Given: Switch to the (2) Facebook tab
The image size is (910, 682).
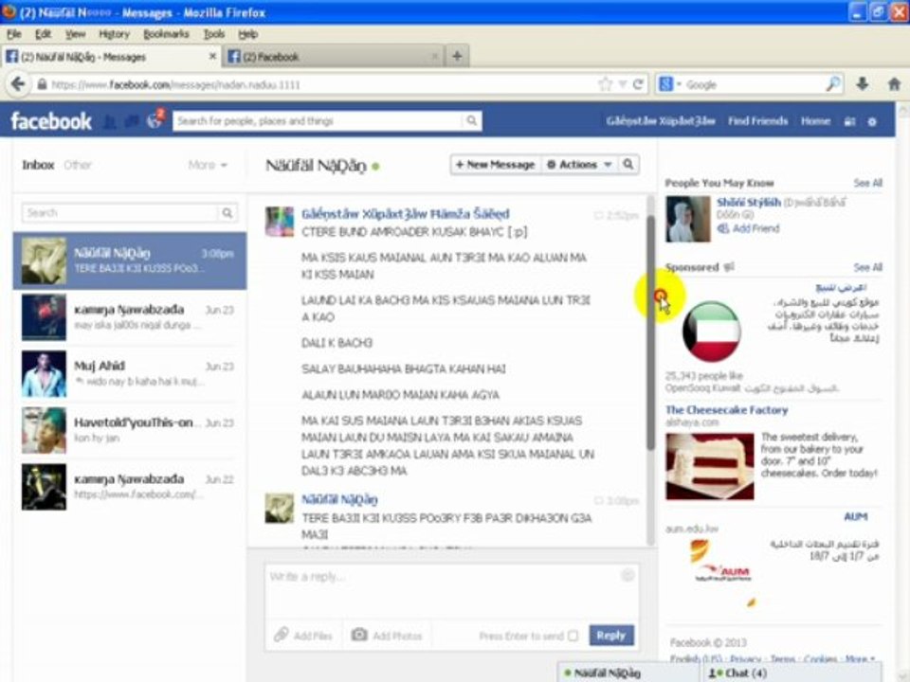Looking at the screenshot, I should [332, 56].
